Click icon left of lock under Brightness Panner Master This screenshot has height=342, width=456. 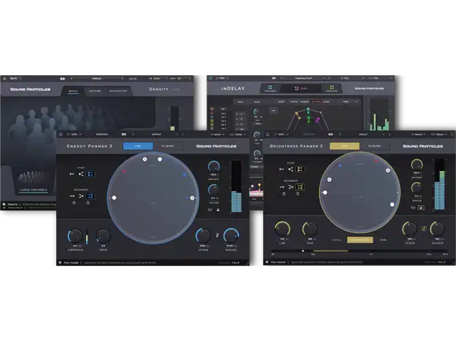pos(413,207)
